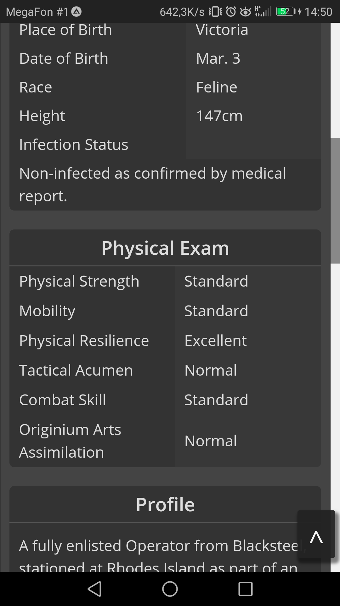This screenshot has height=606, width=340.
Task: Click the page scrollbar thumb
Action: [335, 200]
